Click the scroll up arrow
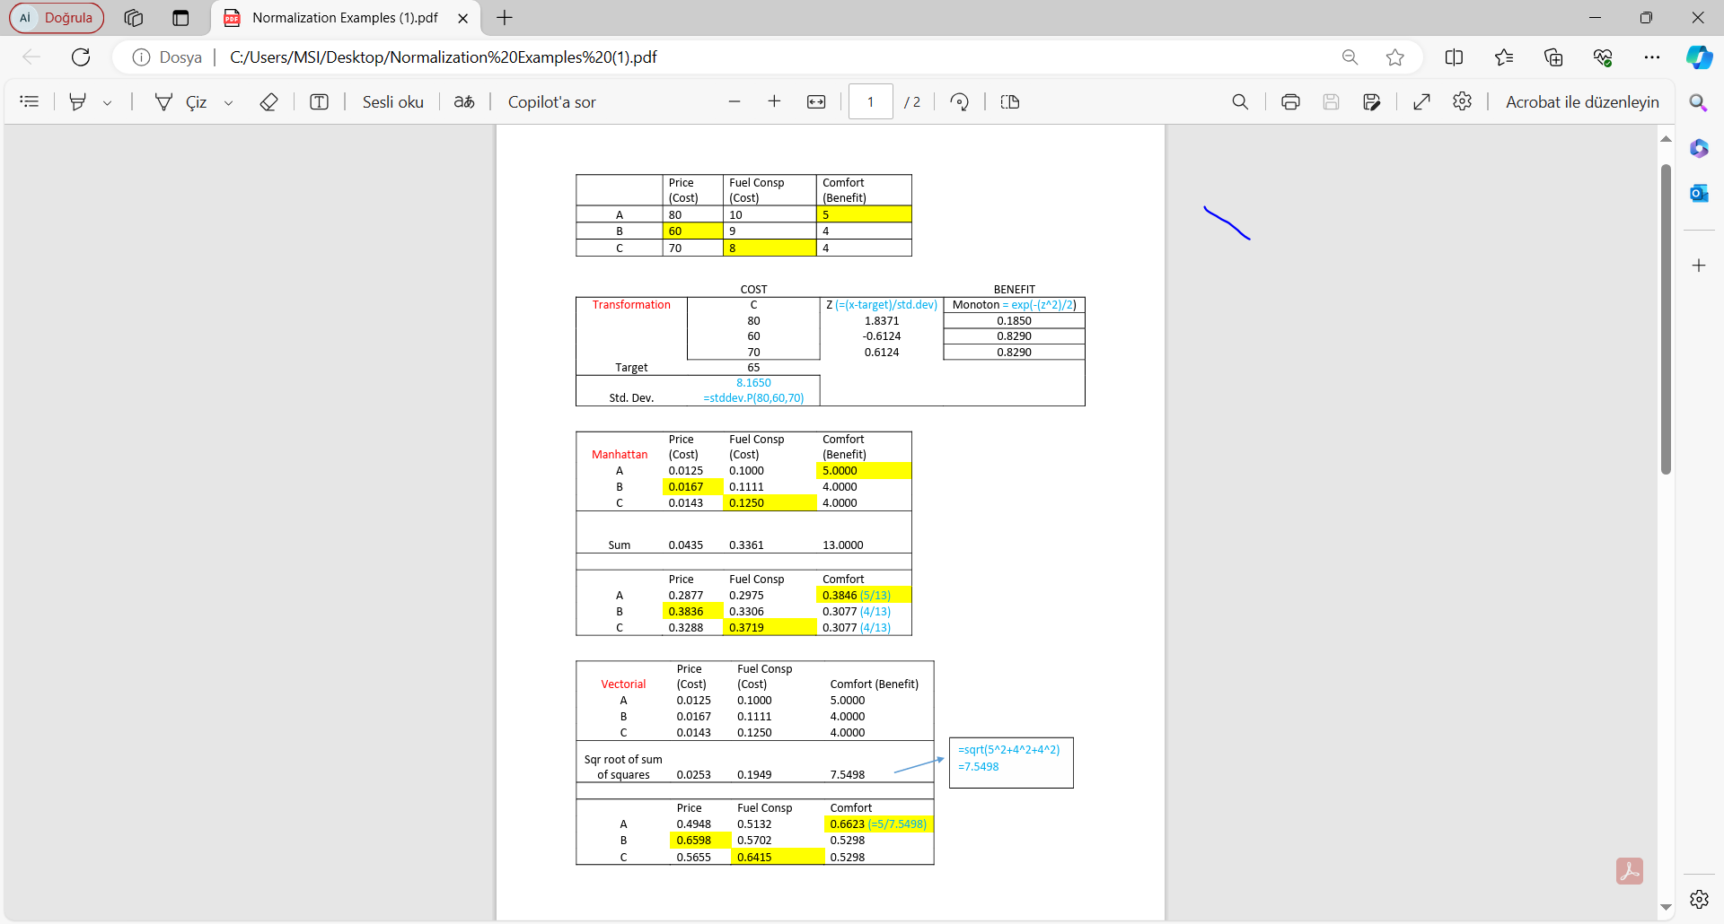The width and height of the screenshot is (1724, 924). click(1666, 139)
